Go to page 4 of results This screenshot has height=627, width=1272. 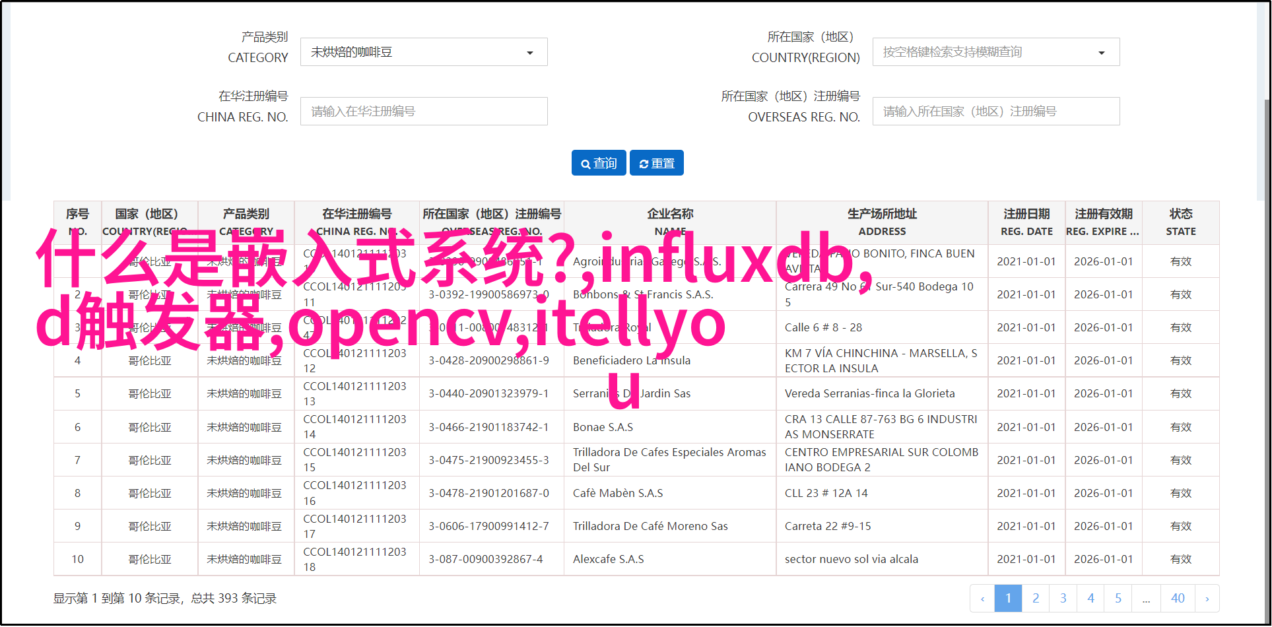tap(1090, 598)
